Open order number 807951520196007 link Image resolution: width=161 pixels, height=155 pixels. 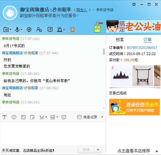click(142, 47)
